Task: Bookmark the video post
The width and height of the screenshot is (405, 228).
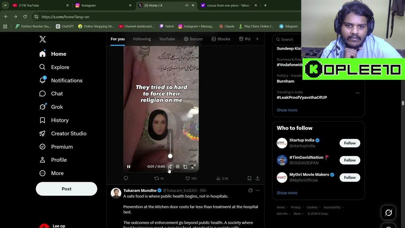Action: pos(249,179)
